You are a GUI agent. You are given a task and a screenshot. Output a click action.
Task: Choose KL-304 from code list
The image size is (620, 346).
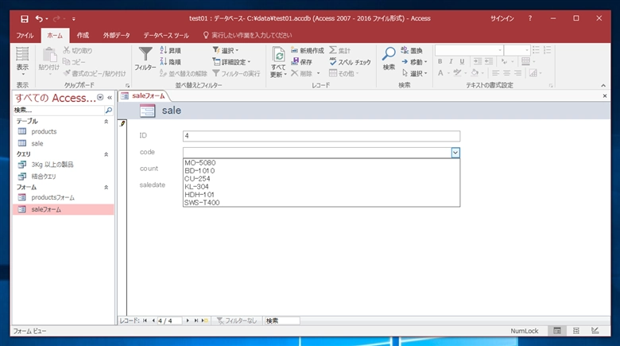[x=321, y=186]
